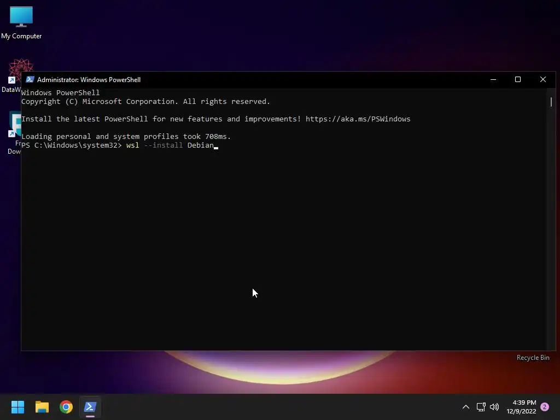Click the 'Copyright (C) Microsoft Corporation' line

point(145,101)
